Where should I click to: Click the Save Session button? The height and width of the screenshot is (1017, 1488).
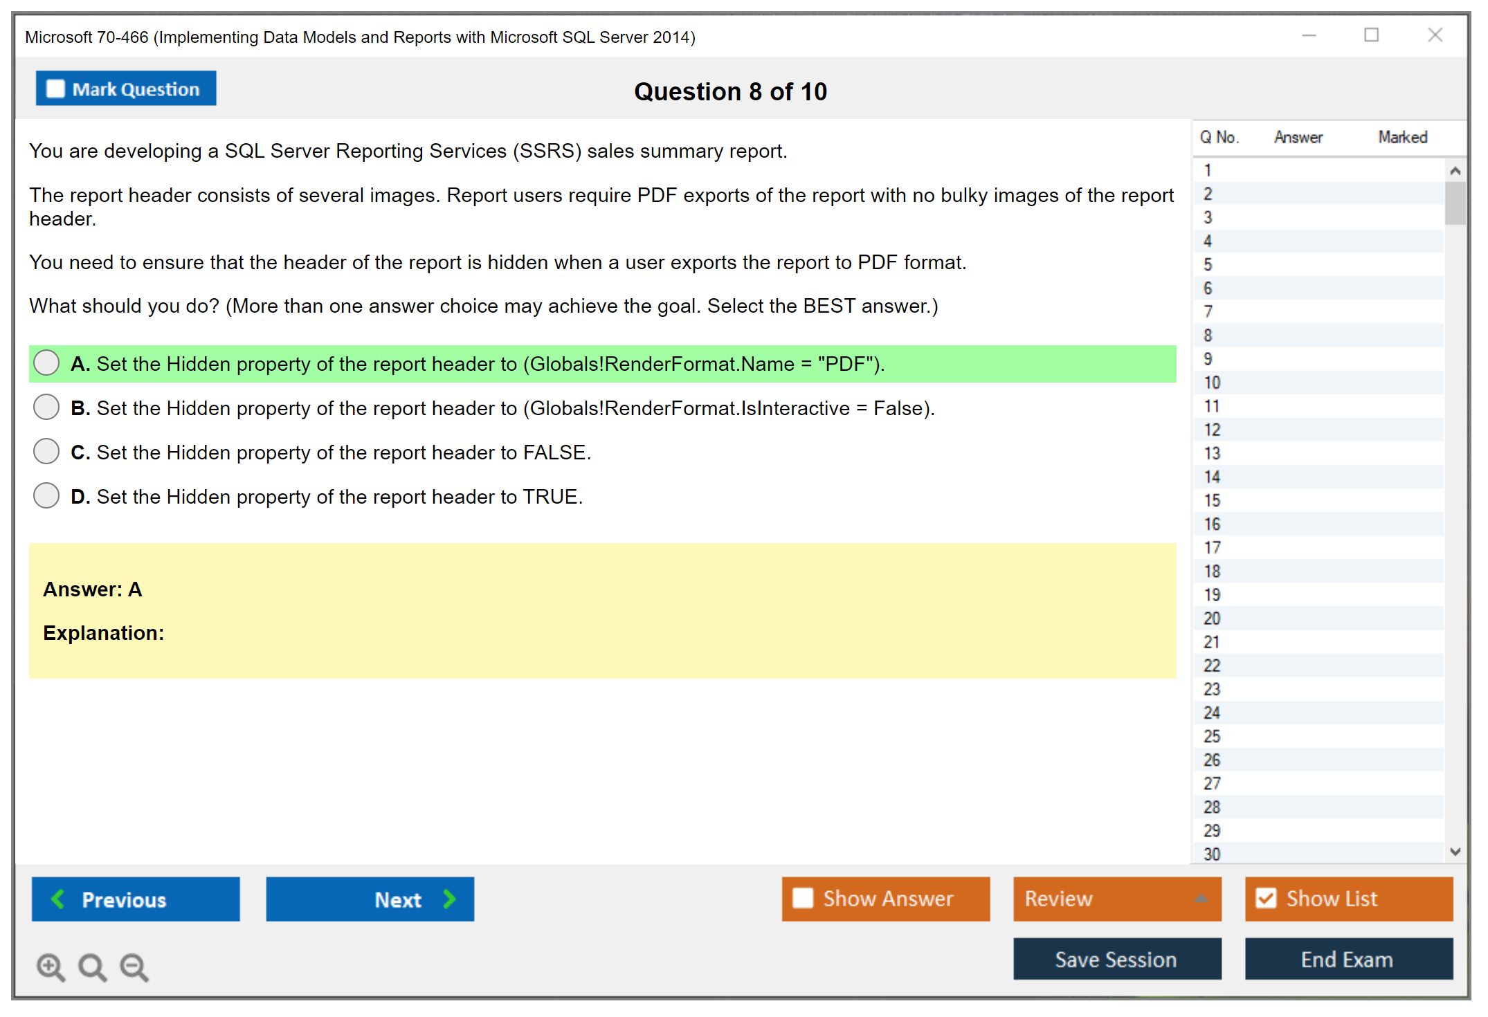tap(1116, 959)
